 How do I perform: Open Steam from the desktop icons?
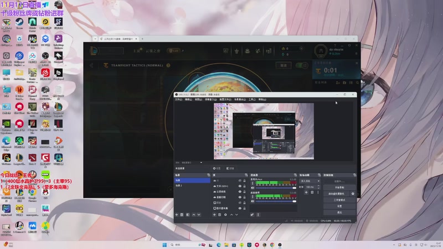click(19, 24)
